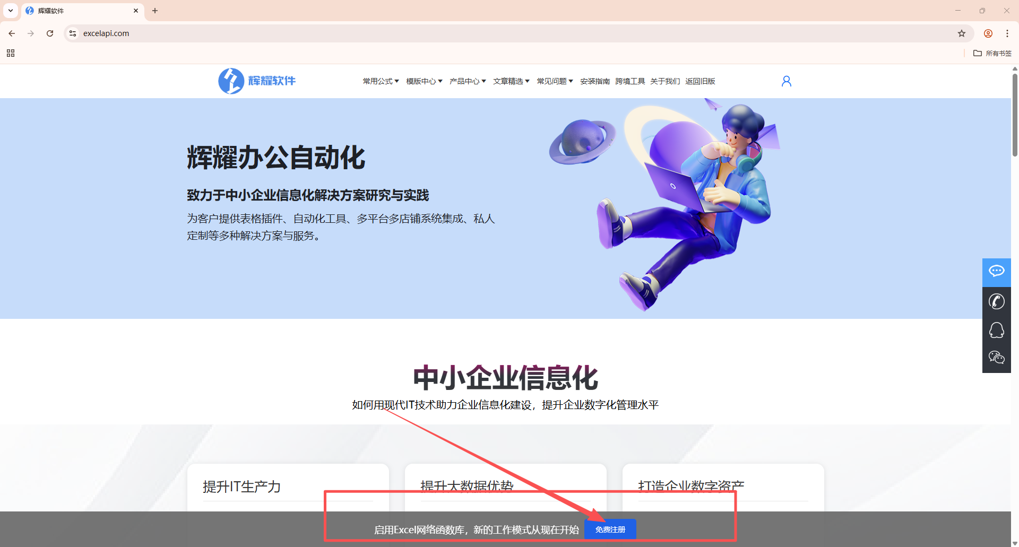Click the WeChat contact icon in sidebar
Screen dimensions: 1019x547
coord(997,358)
